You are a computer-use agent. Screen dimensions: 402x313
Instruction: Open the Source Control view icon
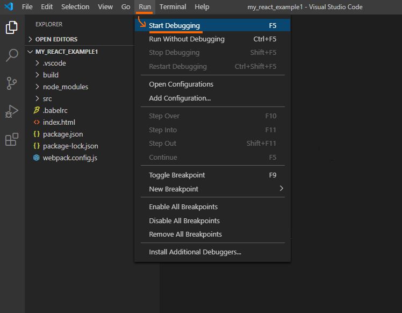12,83
